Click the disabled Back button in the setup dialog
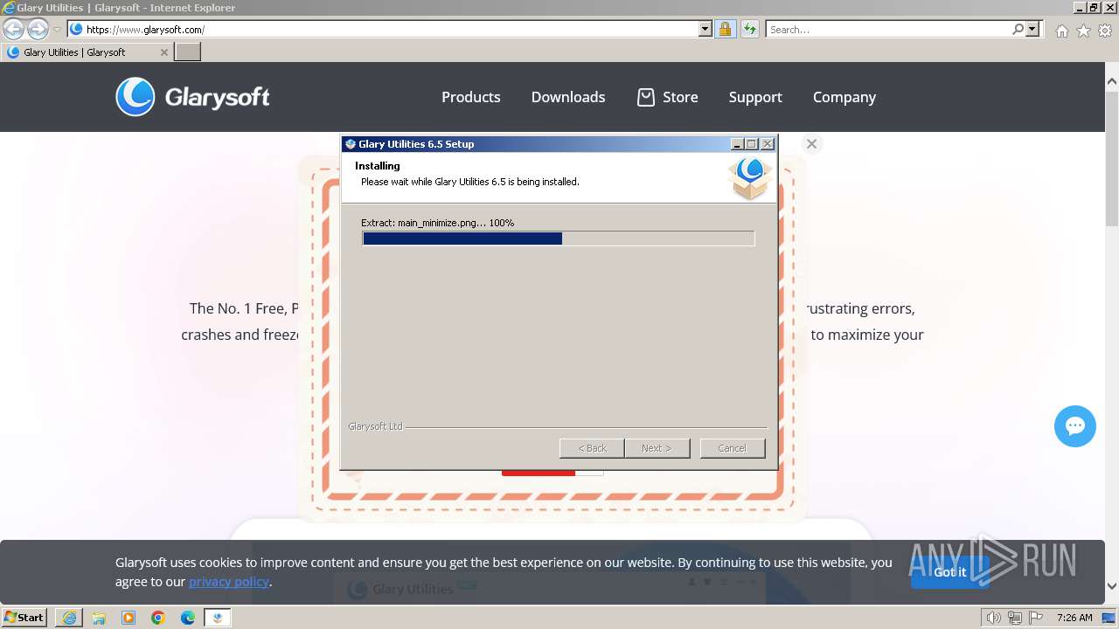Viewport: 1119px width, 629px height. click(x=592, y=448)
